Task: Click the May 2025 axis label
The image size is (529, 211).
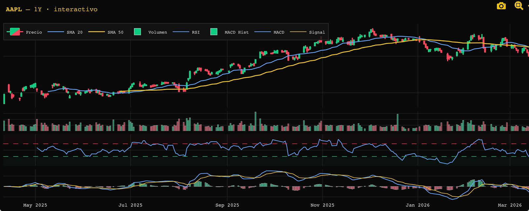Action: [35, 205]
